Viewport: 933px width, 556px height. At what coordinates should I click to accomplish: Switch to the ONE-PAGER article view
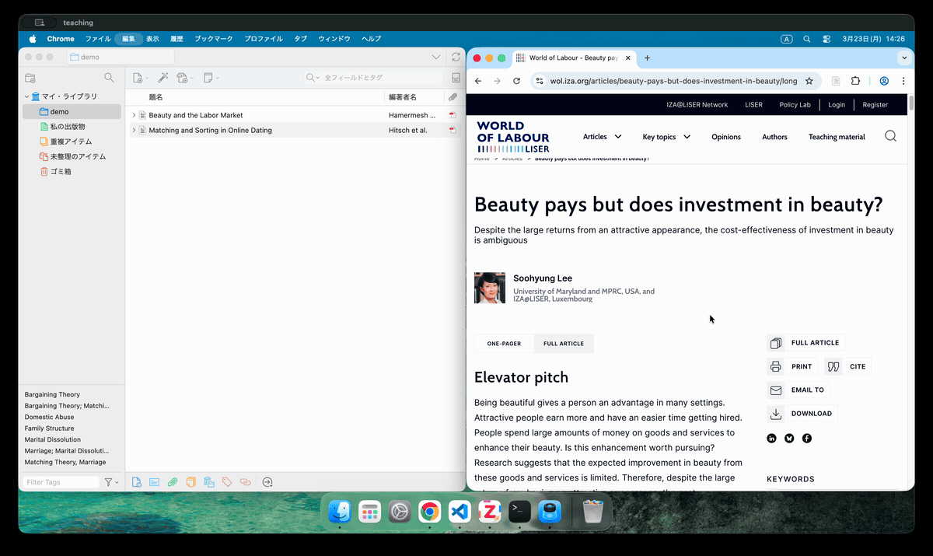click(x=504, y=344)
